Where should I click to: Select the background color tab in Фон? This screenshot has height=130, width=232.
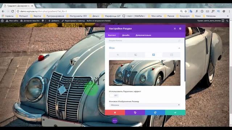click(118, 55)
